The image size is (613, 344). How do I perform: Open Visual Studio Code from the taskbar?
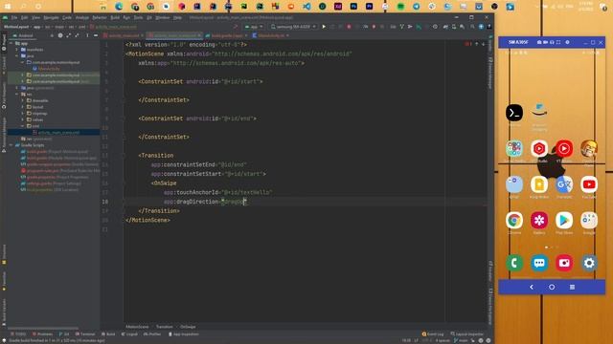[x=306, y=7]
